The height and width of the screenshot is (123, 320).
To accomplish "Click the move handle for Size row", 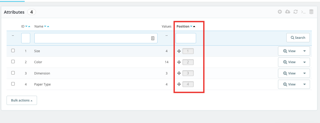I will pyautogui.click(x=179, y=51).
